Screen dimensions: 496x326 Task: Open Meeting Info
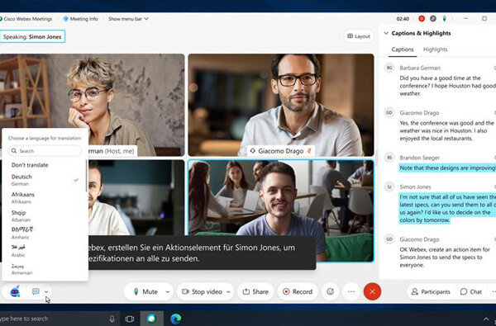coord(81,19)
